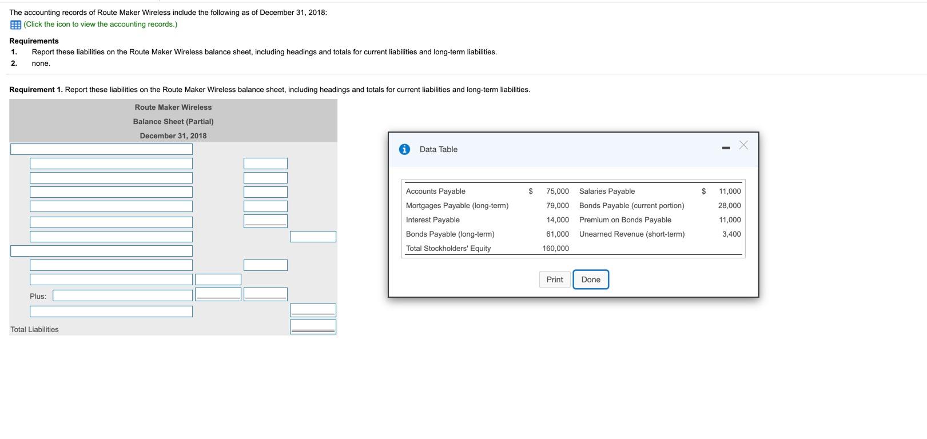Click the 160,000 value

click(556, 249)
